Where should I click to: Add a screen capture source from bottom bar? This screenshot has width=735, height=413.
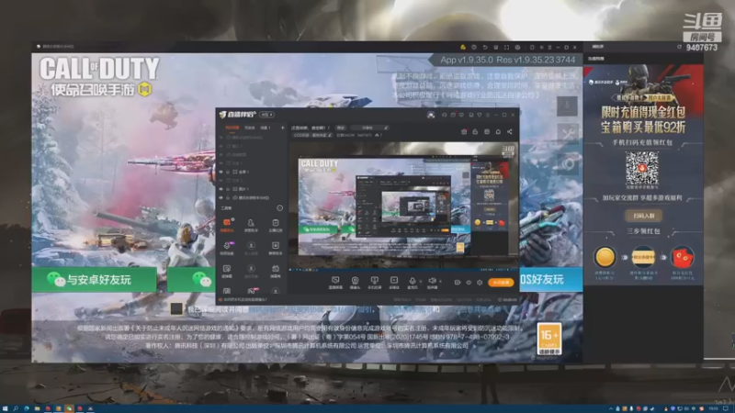335,282
